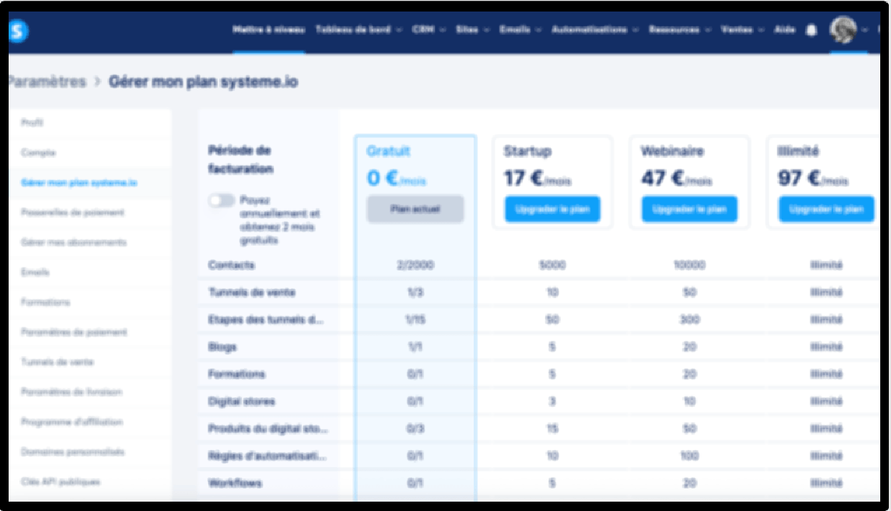The image size is (891, 511).
Task: Expand the Sites menu
Action: pos(473,30)
